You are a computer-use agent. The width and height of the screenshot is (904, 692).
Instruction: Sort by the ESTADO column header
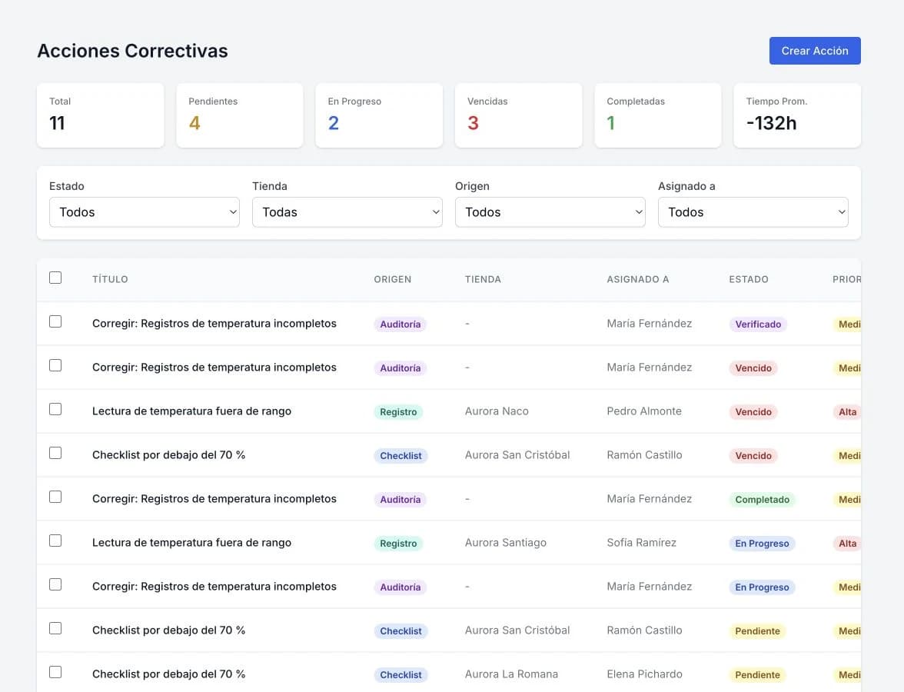tap(749, 279)
